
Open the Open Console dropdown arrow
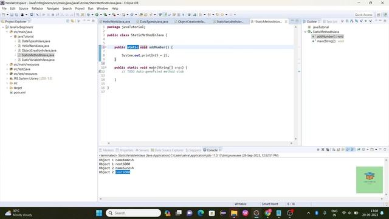[376, 150]
